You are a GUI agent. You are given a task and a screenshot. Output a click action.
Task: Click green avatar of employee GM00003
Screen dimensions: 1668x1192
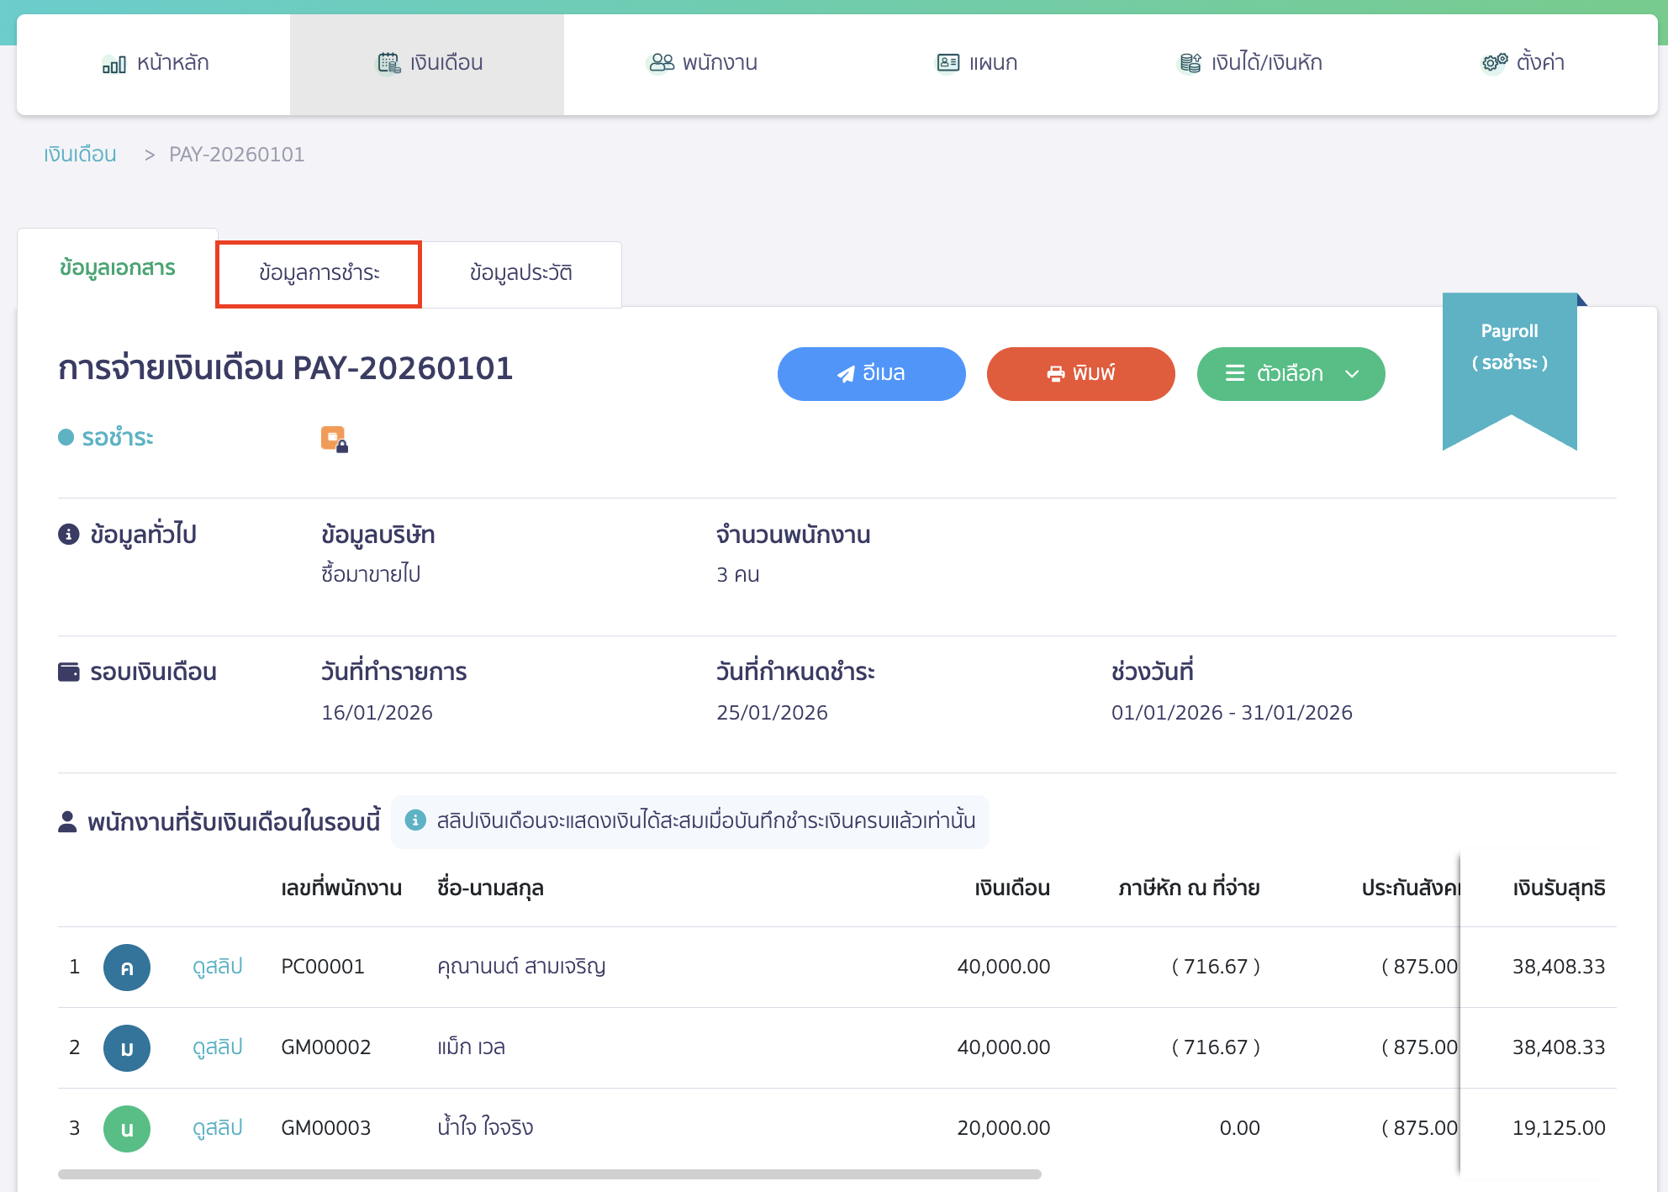tap(127, 1129)
